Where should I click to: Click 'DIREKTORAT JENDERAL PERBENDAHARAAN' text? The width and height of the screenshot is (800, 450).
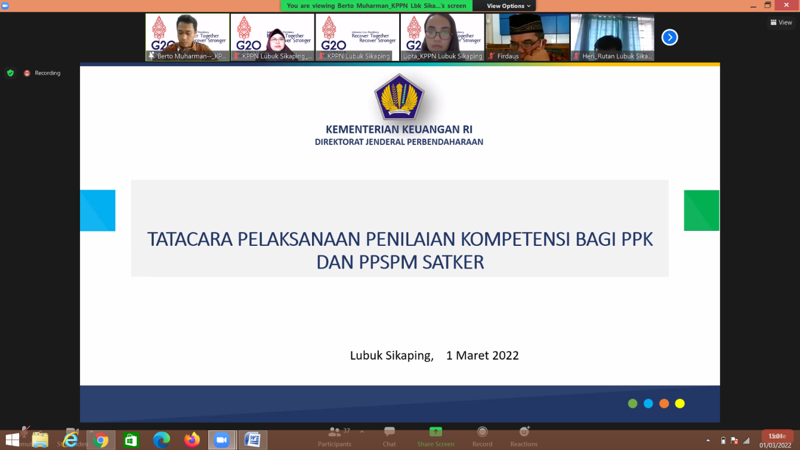(x=399, y=141)
